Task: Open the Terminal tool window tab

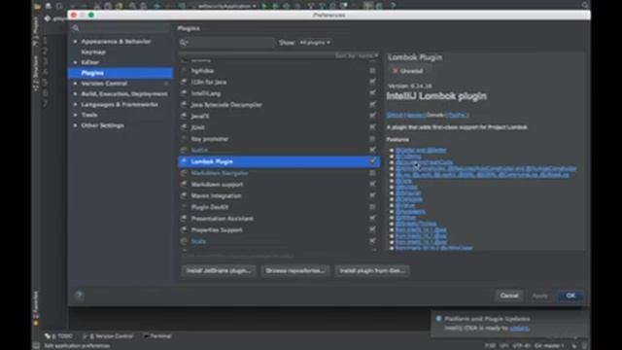Action: (157, 336)
